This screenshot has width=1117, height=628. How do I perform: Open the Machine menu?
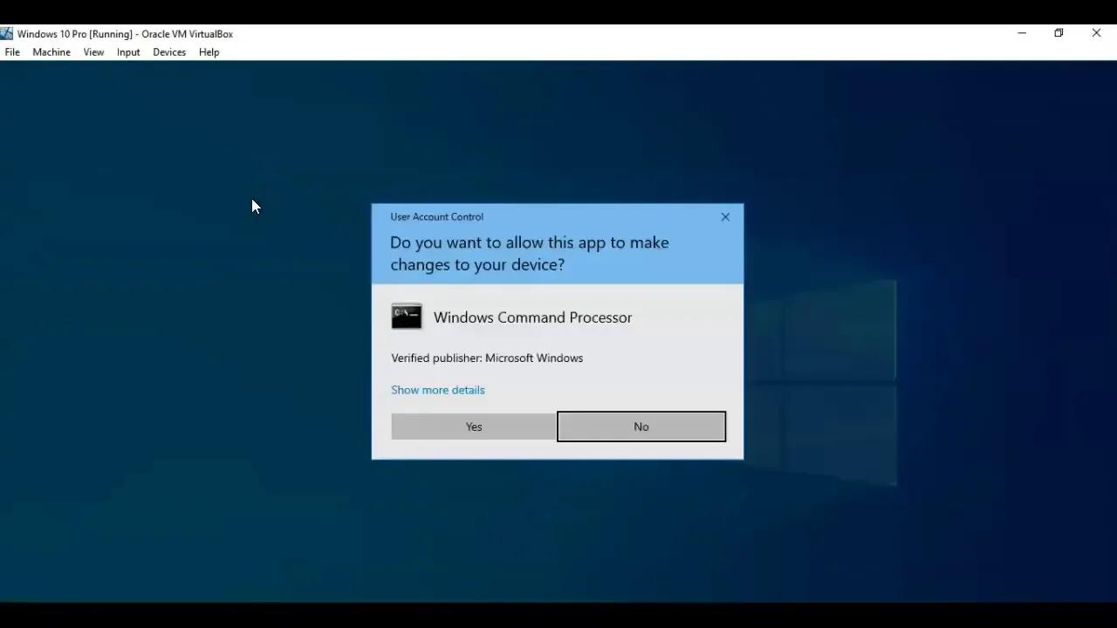pos(51,52)
